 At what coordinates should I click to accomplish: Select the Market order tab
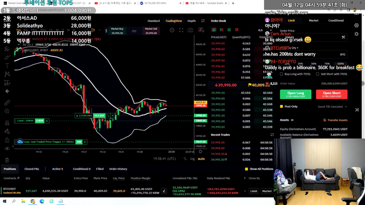[314, 20]
